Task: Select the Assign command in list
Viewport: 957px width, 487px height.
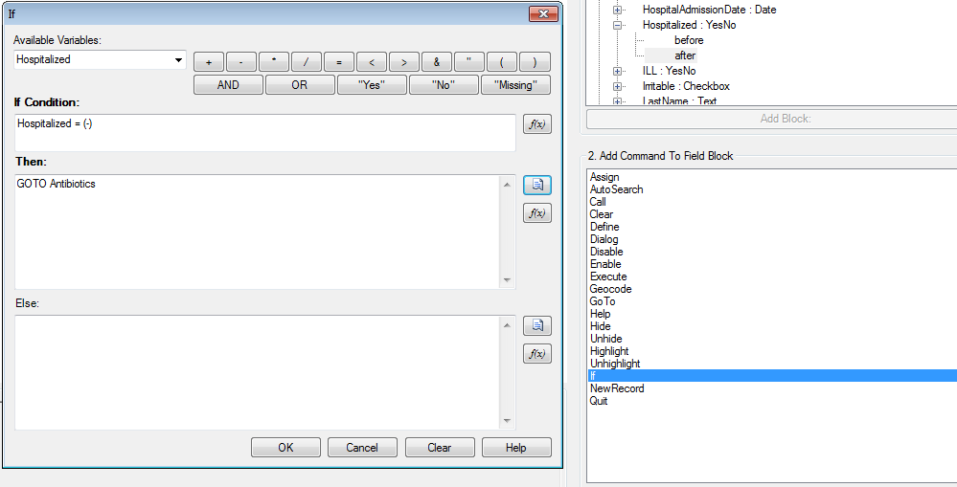Action: click(x=604, y=177)
